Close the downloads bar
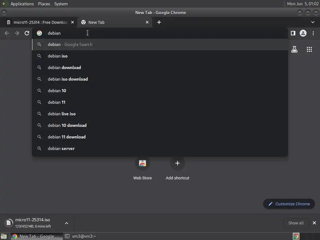Image resolution: width=320 pixels, height=240 pixels. click(314, 223)
